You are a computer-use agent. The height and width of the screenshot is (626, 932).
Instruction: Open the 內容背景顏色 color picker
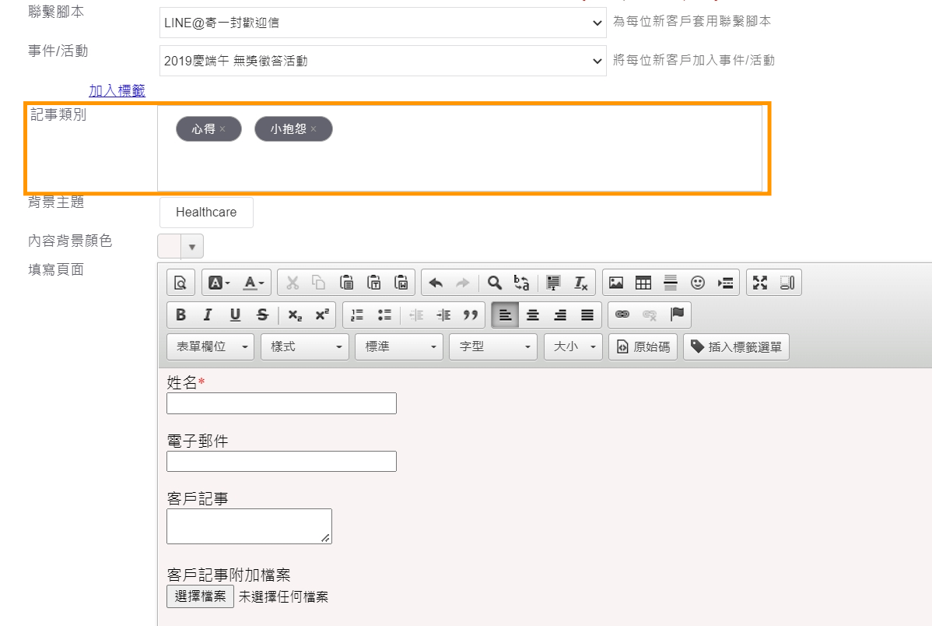click(x=180, y=247)
